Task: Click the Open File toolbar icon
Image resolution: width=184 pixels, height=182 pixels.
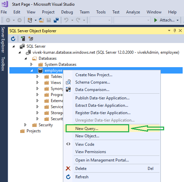Action: point(41,20)
